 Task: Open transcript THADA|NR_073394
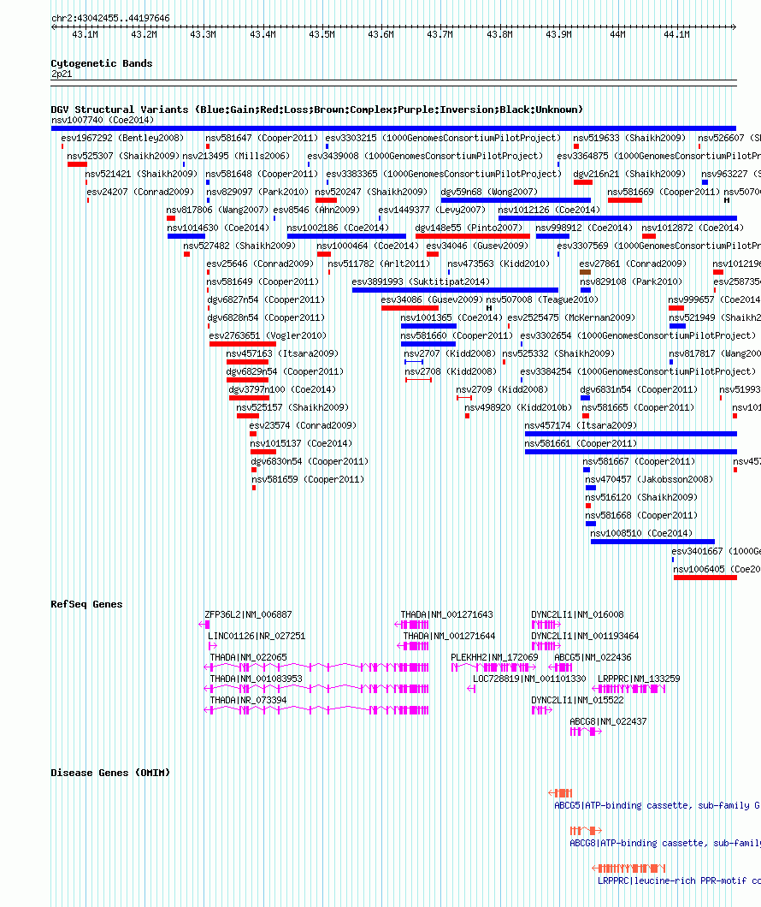(249, 701)
